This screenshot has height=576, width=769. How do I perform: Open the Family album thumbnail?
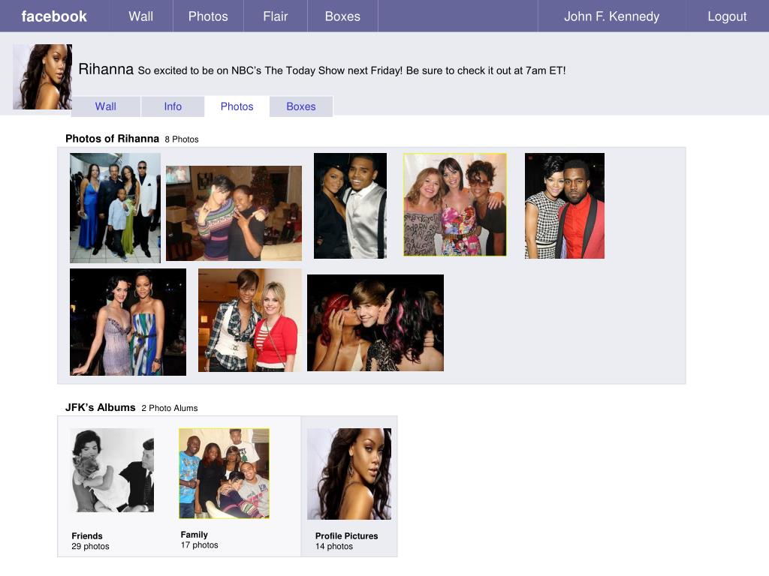click(224, 473)
